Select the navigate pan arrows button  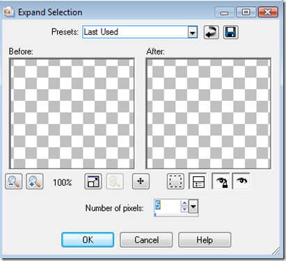[141, 181]
